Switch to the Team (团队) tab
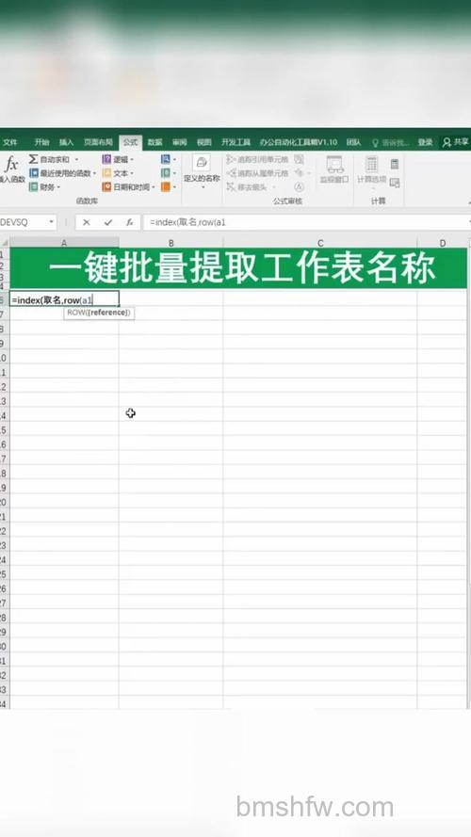The image size is (471, 837). point(353,142)
